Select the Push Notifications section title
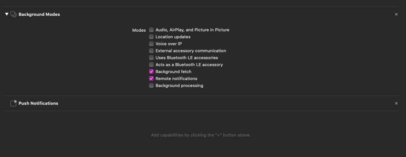 38,103
